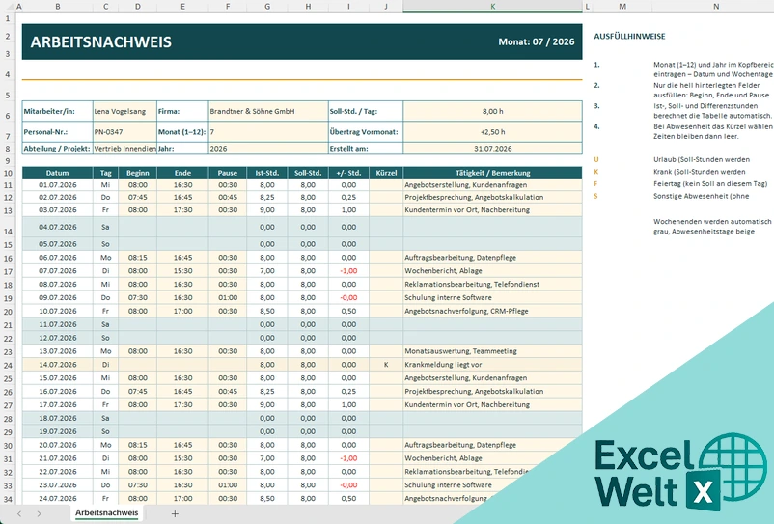Image resolution: width=774 pixels, height=524 pixels.
Task: Click Beginn 07:45 for 02.07.2026
Action: (138, 198)
